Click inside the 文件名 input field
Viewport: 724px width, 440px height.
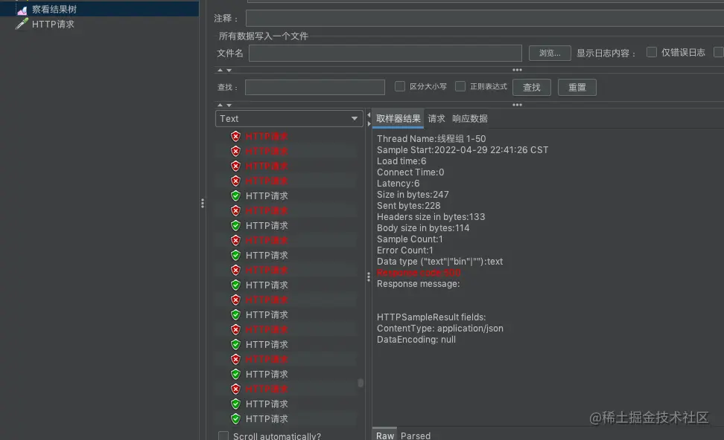[x=372, y=52]
